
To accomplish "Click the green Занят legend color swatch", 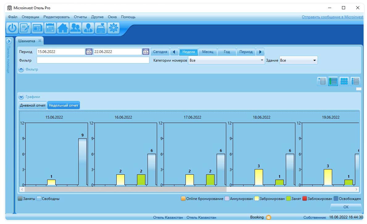I will click(x=288, y=199).
